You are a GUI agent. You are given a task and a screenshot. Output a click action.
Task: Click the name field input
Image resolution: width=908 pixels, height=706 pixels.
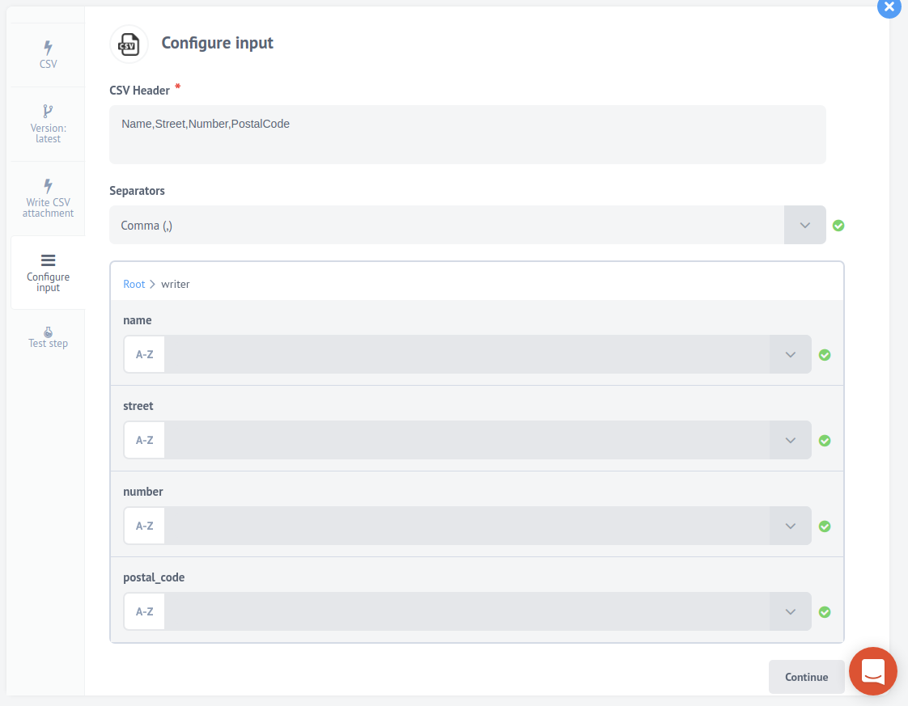click(467, 354)
